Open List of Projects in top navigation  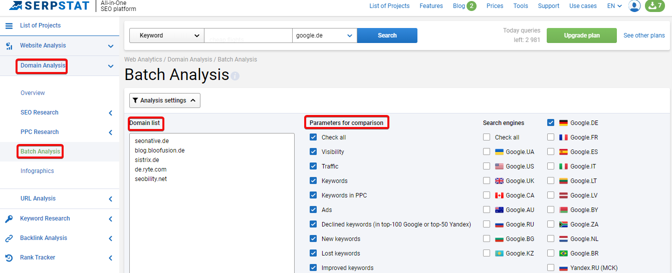tap(389, 6)
